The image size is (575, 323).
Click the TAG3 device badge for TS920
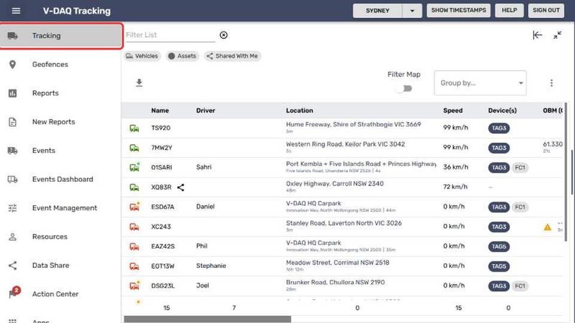pos(499,128)
